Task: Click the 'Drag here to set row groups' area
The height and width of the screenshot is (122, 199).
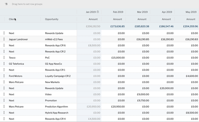Action: (x=27, y=4)
